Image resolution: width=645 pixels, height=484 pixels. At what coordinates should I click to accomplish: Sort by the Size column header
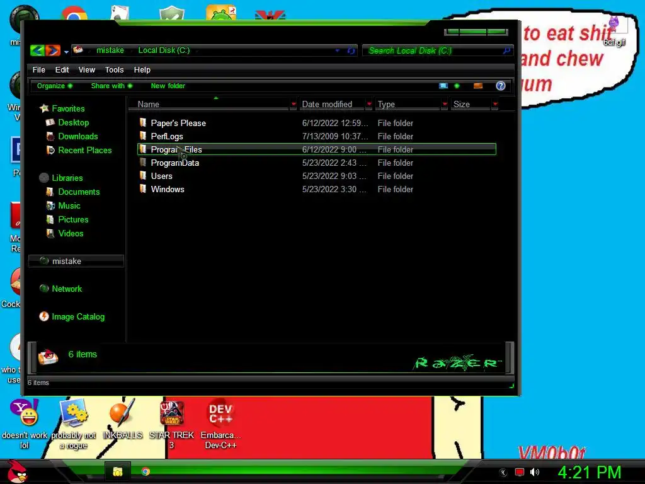pyautogui.click(x=471, y=104)
